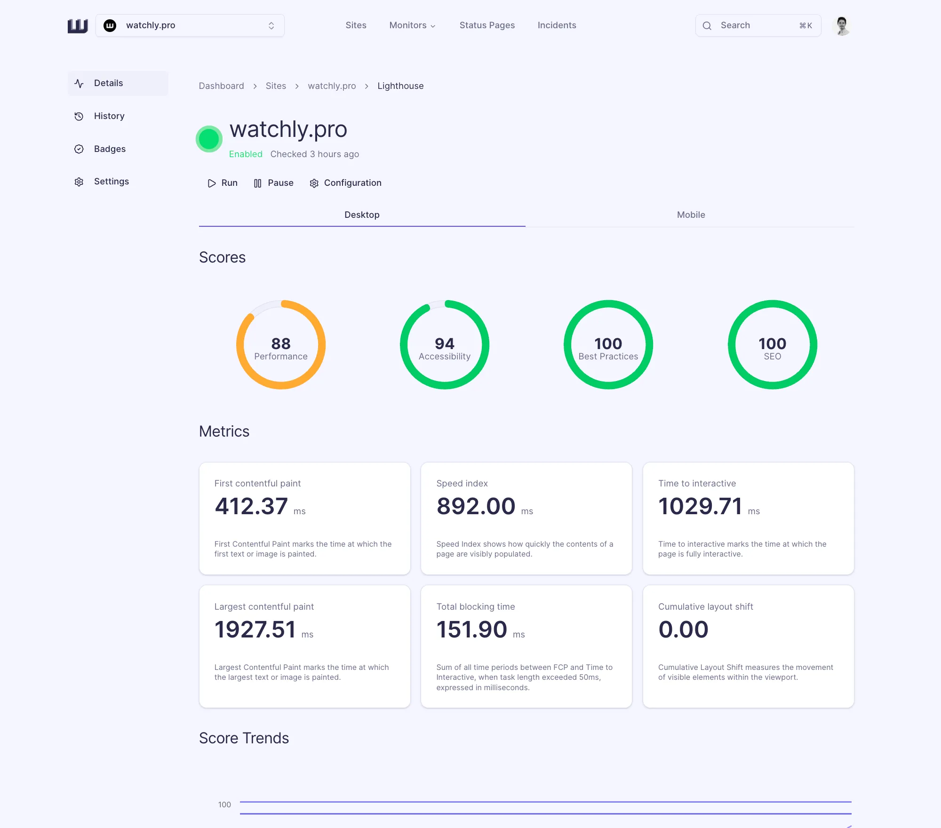Open Status Pages in top navigation

click(x=487, y=25)
